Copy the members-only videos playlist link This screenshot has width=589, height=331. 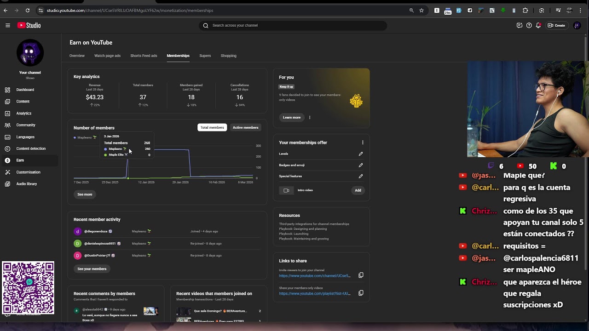[361, 293]
